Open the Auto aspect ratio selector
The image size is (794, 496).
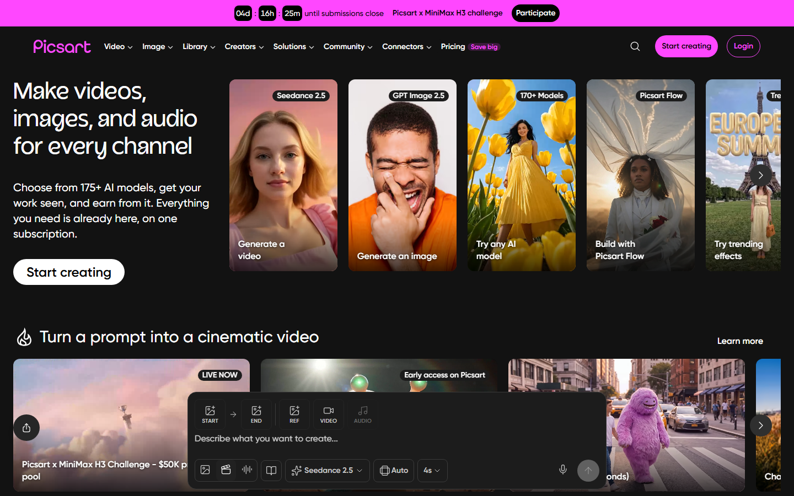point(394,471)
